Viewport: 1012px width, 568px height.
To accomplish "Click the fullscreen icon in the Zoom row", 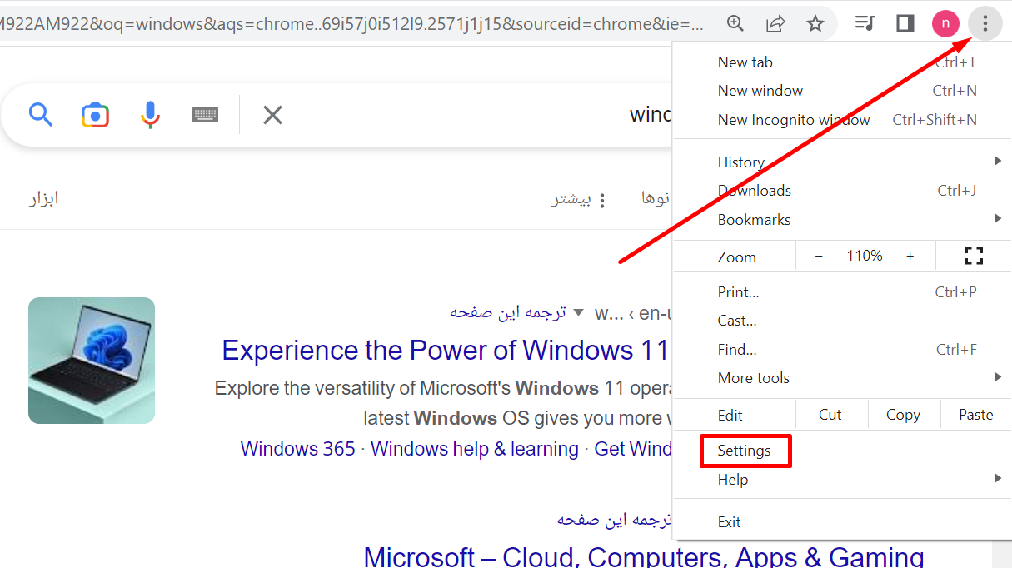I will tap(974, 257).
